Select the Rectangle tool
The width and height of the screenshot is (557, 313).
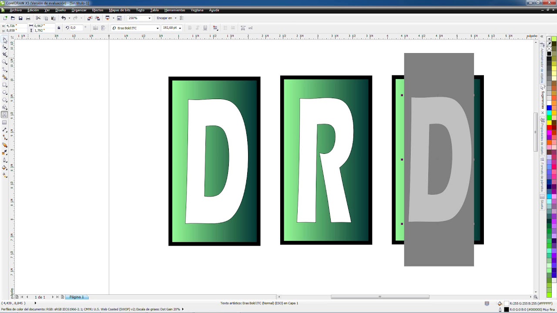click(x=5, y=85)
